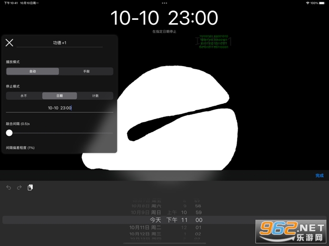329x246 pixels.
Task: Tap the 10-10 23:00 date input field
Action: tap(59, 108)
